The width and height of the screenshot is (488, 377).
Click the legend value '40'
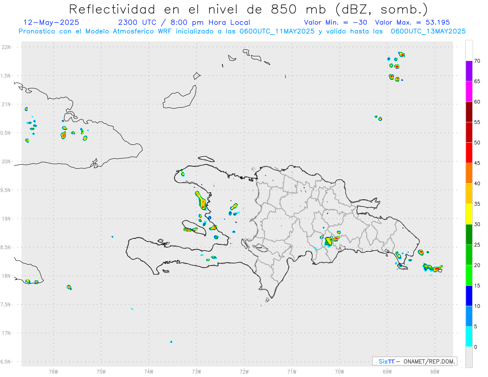pos(478,183)
